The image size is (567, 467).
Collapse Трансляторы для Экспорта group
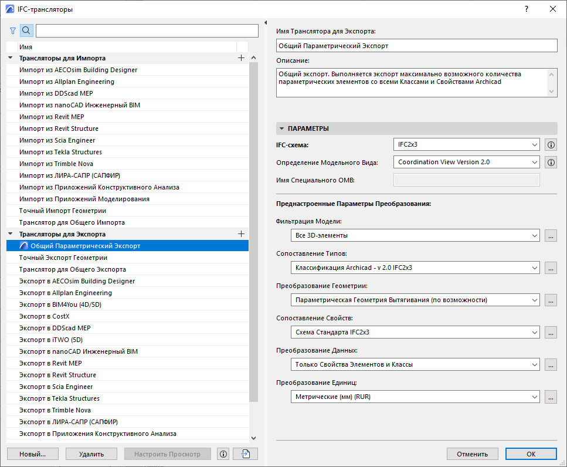tap(11, 234)
